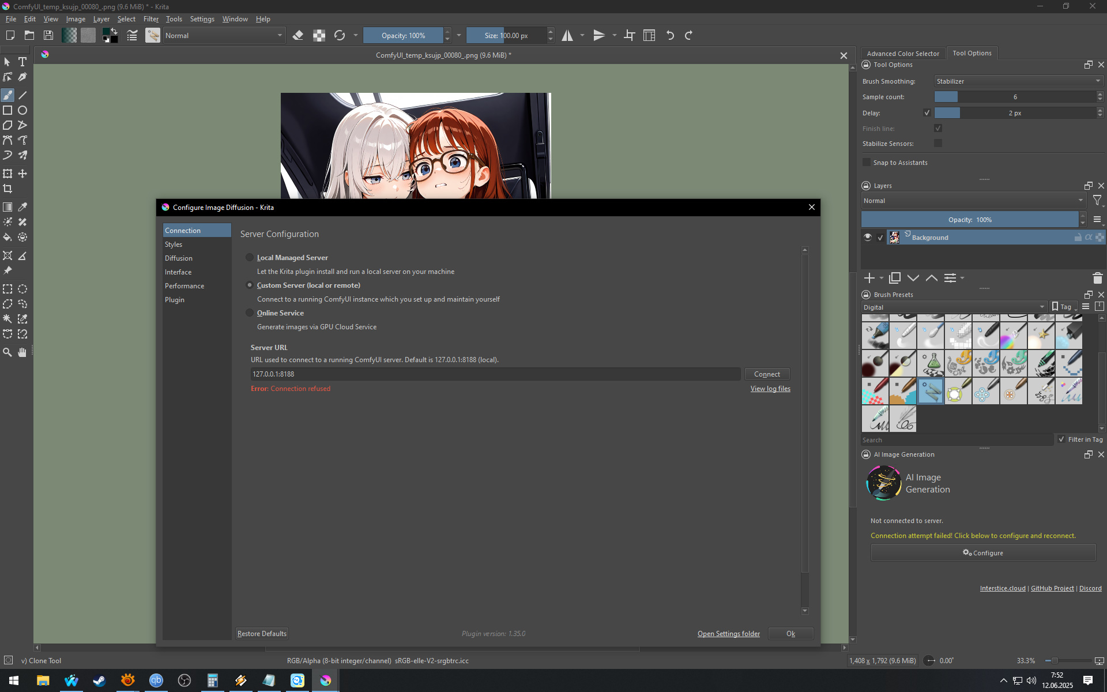Viewport: 1107px width, 692px height.
Task: Toggle the Stabilize Sensors checkbox
Action: pyautogui.click(x=938, y=144)
